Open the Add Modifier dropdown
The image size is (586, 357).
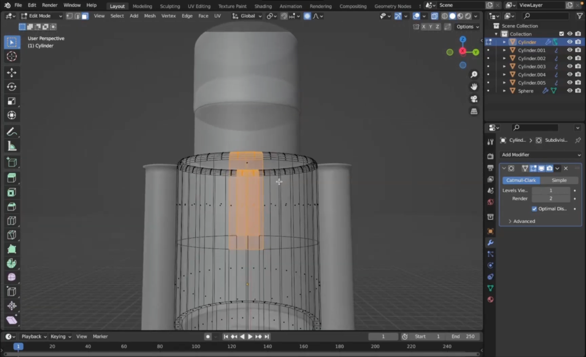540,154
